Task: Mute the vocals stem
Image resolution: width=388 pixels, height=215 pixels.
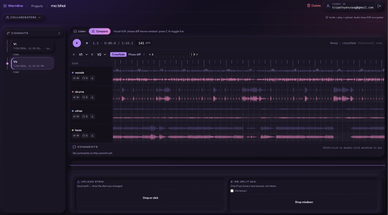Action: tap(76, 78)
